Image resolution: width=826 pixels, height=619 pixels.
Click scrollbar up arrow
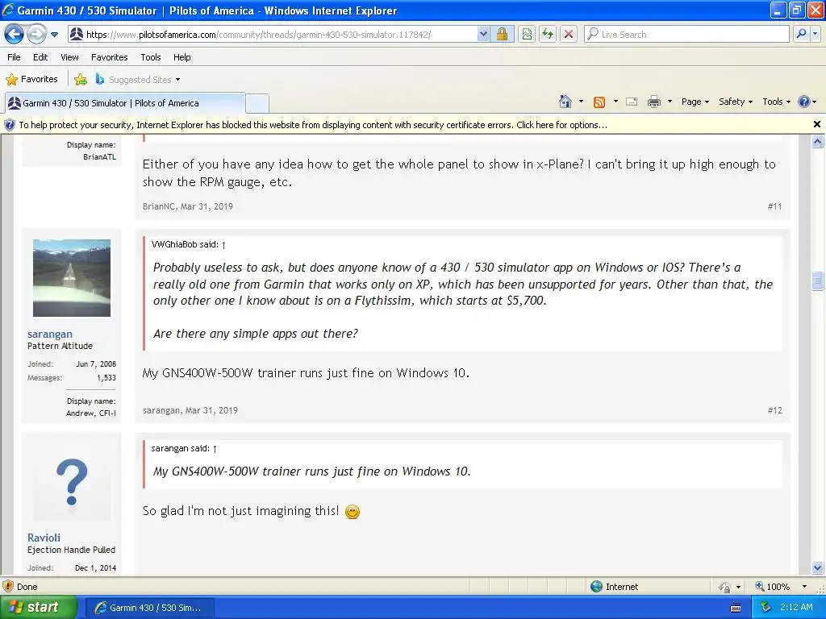[817, 141]
